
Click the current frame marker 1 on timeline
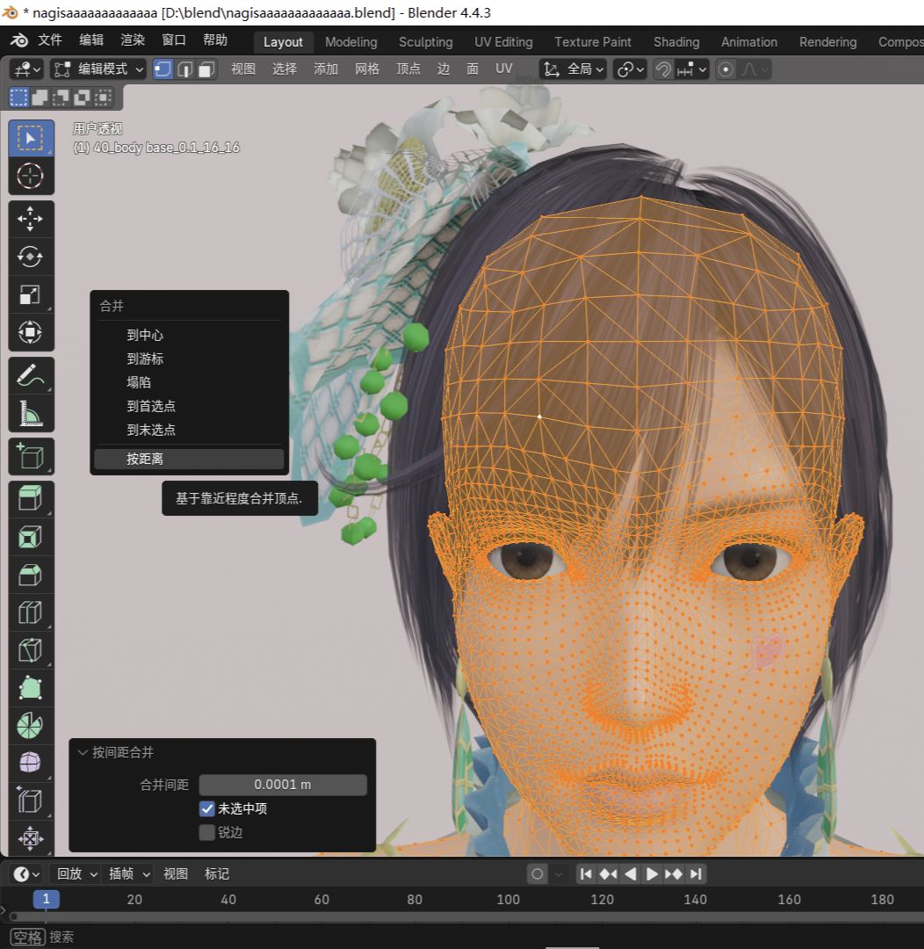(46, 899)
